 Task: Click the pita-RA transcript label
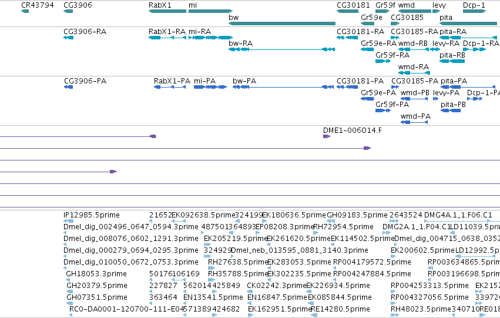453,32
